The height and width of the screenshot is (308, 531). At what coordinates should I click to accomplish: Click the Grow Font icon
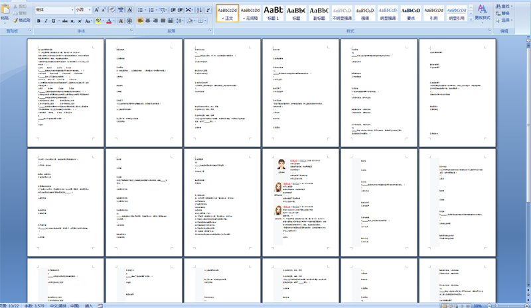coord(96,10)
